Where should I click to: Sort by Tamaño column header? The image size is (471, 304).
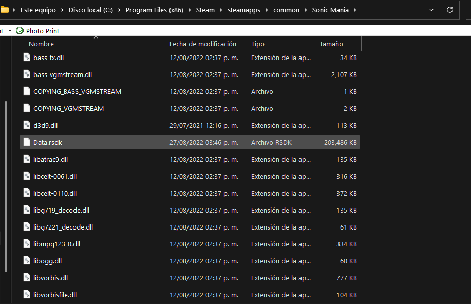tap(331, 44)
